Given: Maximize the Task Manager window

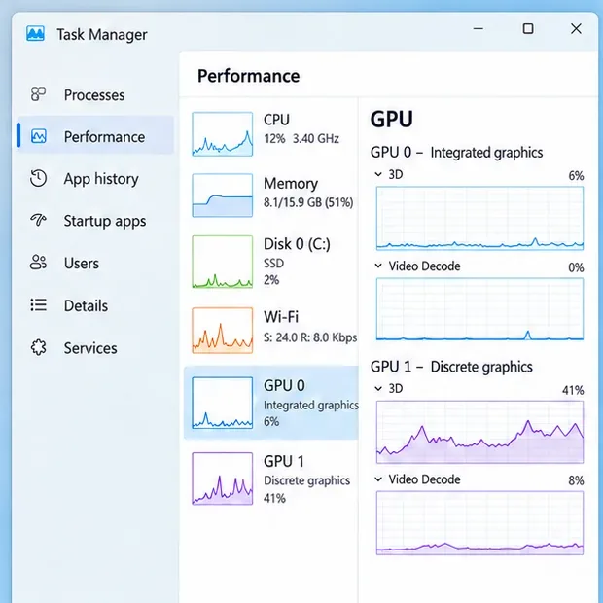Looking at the screenshot, I should [528, 28].
